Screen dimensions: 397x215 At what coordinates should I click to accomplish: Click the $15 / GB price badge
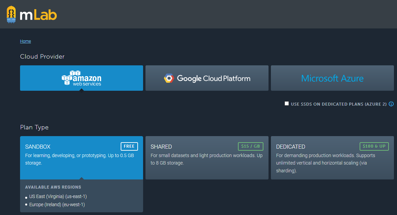pos(251,146)
